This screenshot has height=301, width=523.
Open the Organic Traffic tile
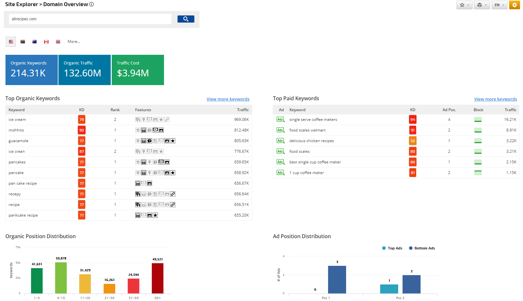85,70
